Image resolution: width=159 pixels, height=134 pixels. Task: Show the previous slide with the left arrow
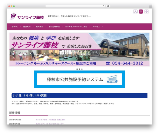(12, 49)
